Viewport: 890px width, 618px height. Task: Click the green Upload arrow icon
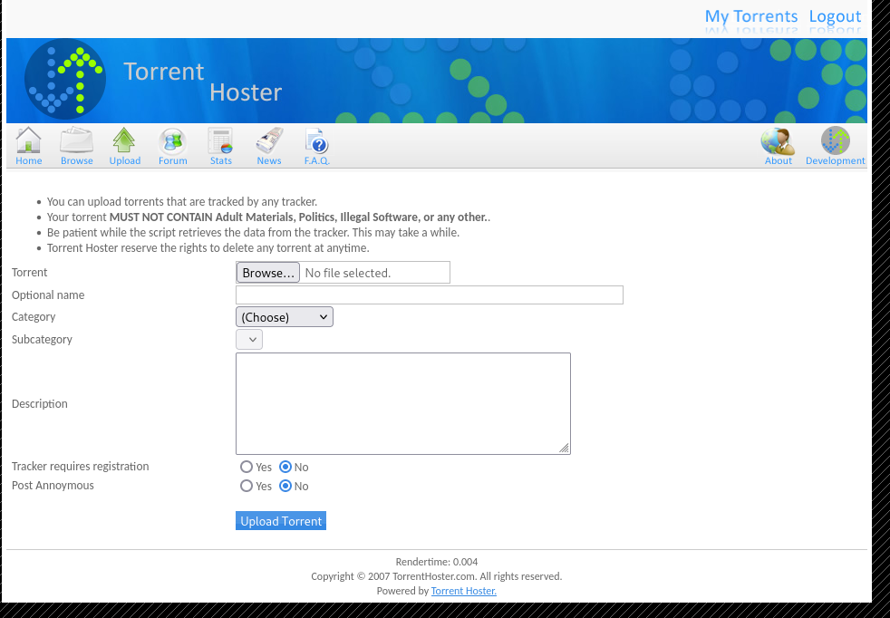(124, 141)
